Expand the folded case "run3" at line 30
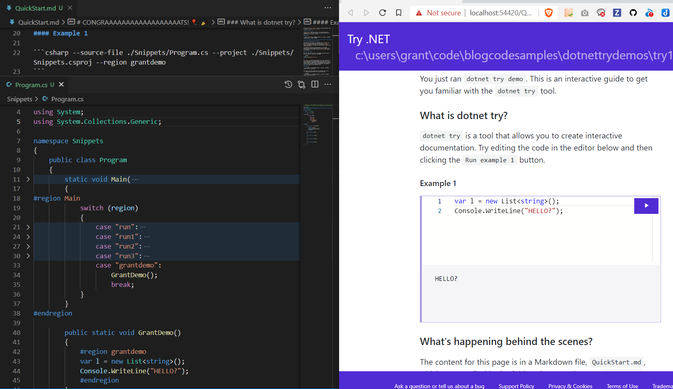Screen dimensions: 673x389 click(x=28, y=256)
